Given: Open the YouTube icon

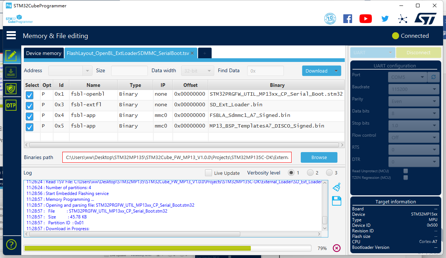Looking at the screenshot, I should 366,19.
